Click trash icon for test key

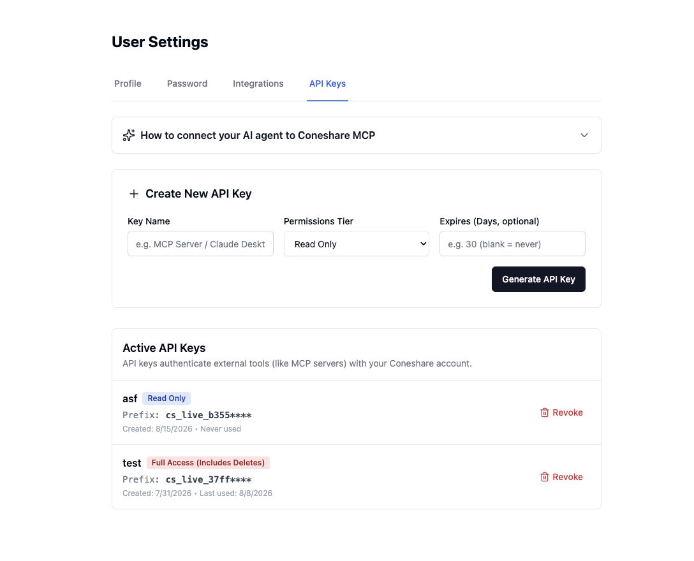[544, 477]
